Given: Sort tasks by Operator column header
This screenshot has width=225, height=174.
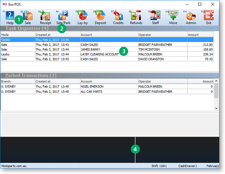Looking at the screenshot, I should (x=162, y=34).
